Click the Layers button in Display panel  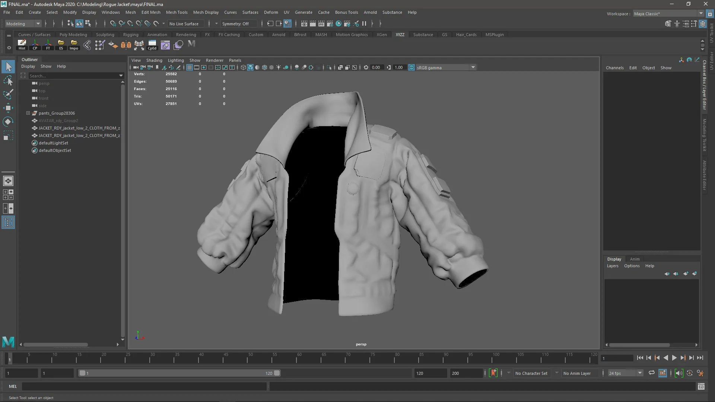point(612,266)
